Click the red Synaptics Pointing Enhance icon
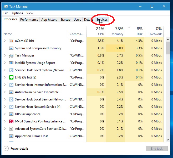 pyautogui.click(x=11, y=121)
